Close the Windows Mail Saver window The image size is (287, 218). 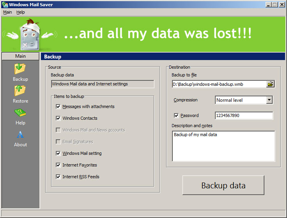coord(282,5)
